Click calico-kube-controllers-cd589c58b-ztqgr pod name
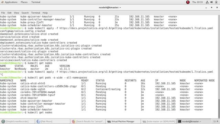 [48, 86]
